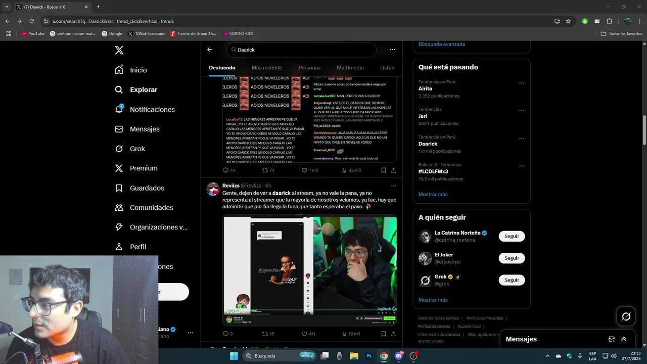647x364 pixels.
Task: Open Comunidades in the sidebar
Action: tap(144, 208)
